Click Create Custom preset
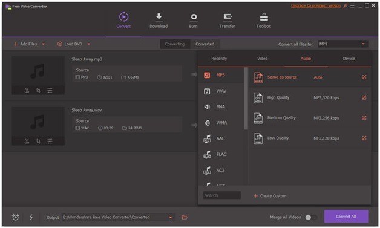The width and height of the screenshot is (380, 228). 270,196
